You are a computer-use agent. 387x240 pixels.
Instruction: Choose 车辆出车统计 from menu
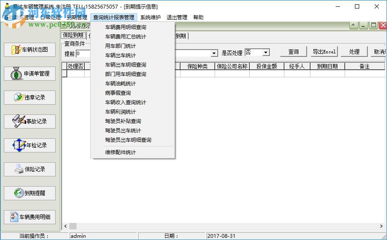coord(133,55)
